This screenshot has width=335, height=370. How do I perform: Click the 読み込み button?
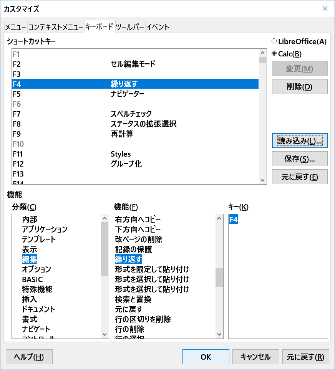299,141
